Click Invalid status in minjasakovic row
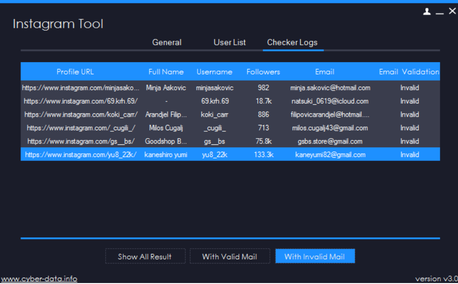458x284 pixels. click(409, 88)
